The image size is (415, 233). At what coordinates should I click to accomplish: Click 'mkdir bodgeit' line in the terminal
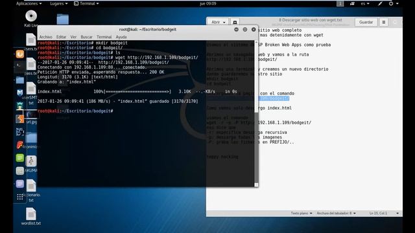[x=82, y=43]
